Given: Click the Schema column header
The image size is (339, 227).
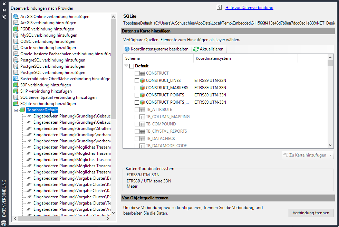Looking at the screenshot, I should (158, 58).
